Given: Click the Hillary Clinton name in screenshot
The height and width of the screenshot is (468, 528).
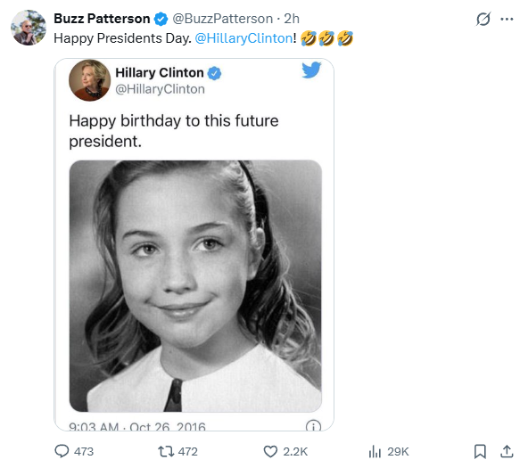Looking at the screenshot, I should (160, 73).
